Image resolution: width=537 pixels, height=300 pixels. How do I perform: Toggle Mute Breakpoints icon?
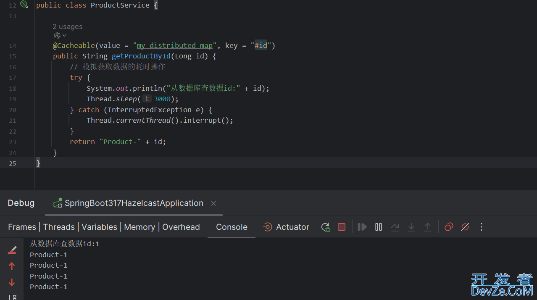pos(465,227)
